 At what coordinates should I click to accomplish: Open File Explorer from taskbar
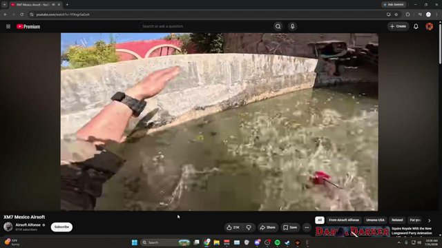tap(216, 242)
